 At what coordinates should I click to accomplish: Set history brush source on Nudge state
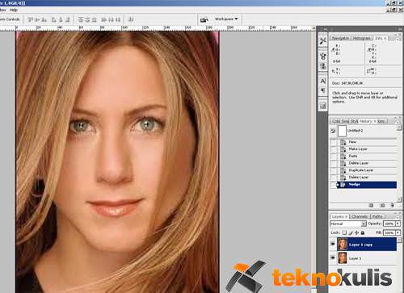pos(334,185)
